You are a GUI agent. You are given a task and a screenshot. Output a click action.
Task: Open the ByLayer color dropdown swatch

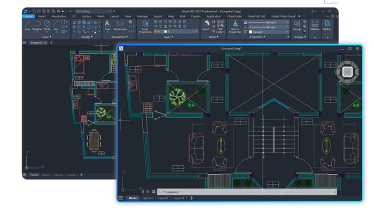tap(251, 31)
